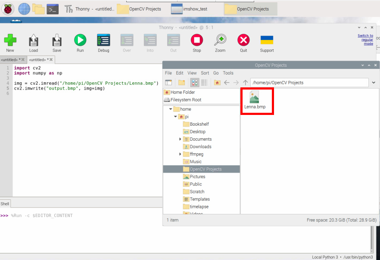Screen dimensions: 380x260
Task: Open the File Manager from the taskbar launcher
Action: (x=38, y=9)
